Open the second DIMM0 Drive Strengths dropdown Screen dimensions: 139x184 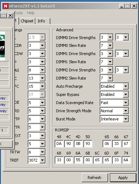point(122,37)
